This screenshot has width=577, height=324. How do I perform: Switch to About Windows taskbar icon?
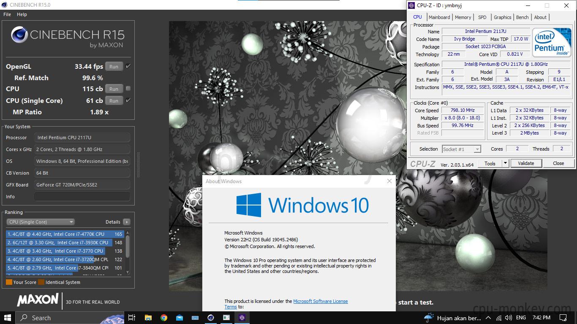226,318
